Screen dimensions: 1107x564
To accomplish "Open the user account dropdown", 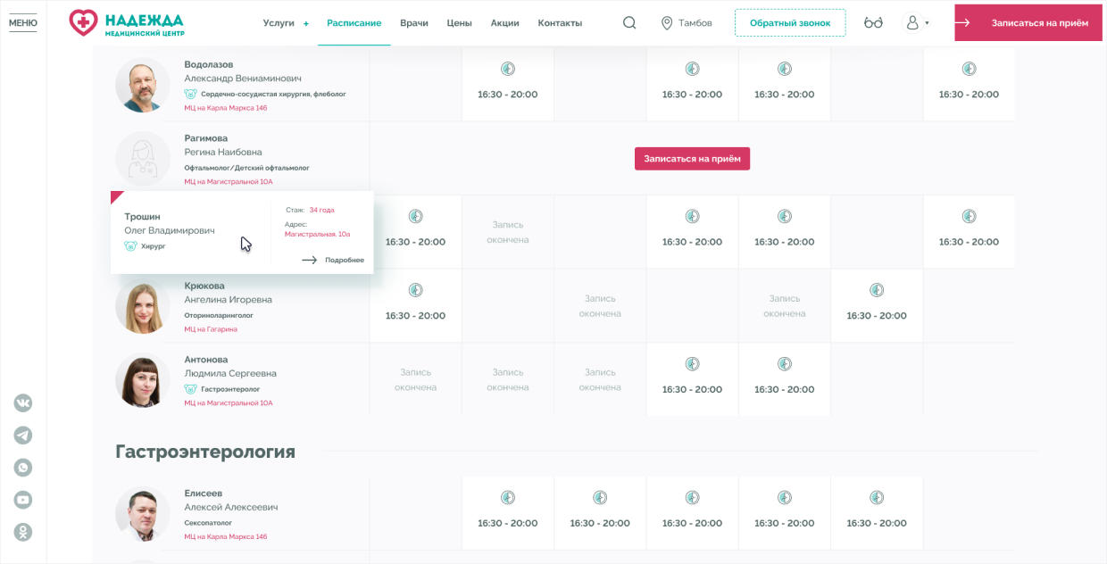I will click(917, 23).
